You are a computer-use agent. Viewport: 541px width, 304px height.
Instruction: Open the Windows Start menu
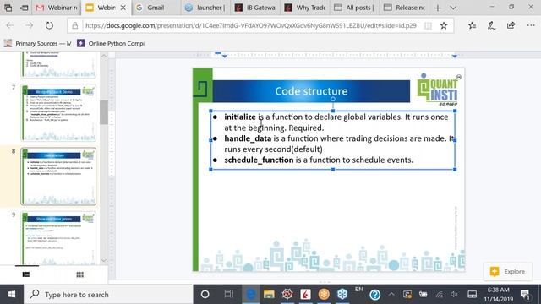point(11,295)
